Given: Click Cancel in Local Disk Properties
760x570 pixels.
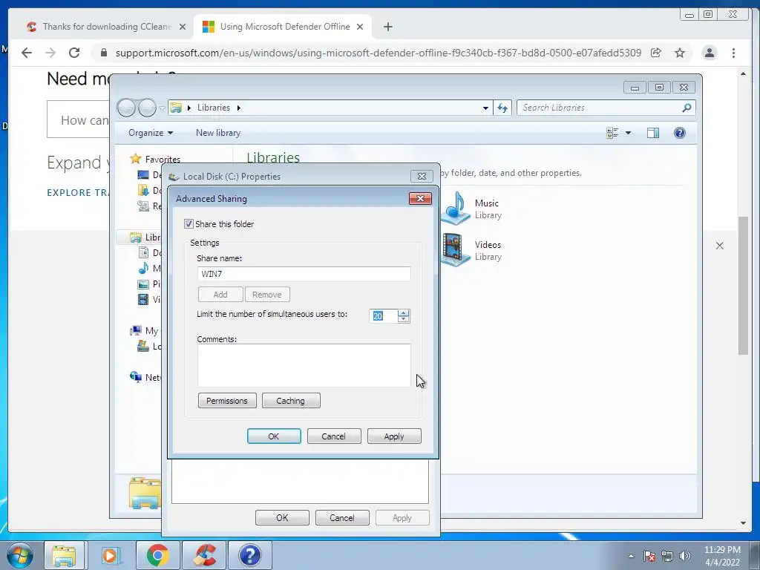Looking at the screenshot, I should pos(342,517).
